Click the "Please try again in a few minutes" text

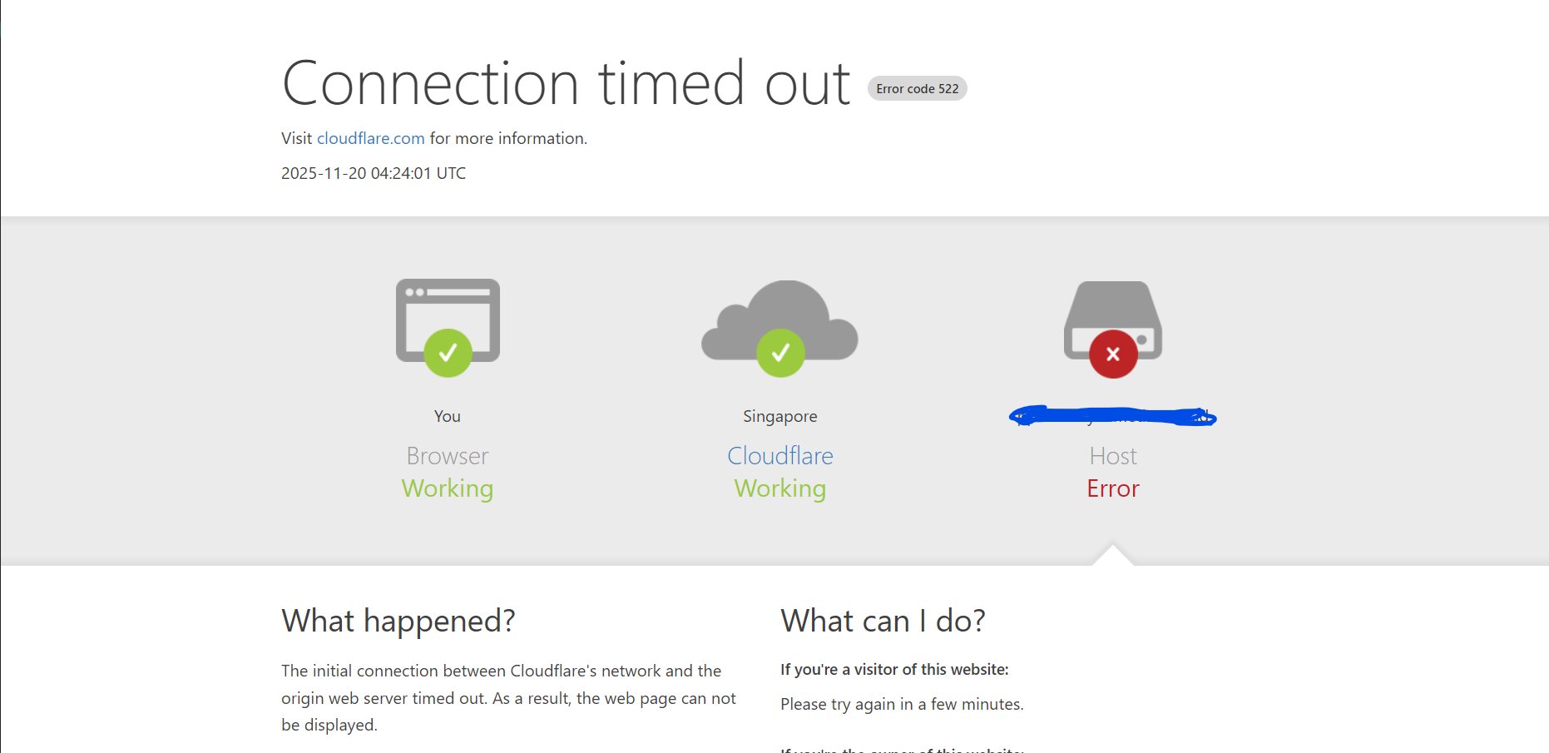pyautogui.click(x=902, y=705)
